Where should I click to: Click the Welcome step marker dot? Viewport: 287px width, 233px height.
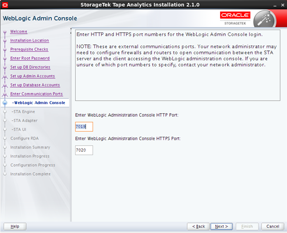point(5,32)
